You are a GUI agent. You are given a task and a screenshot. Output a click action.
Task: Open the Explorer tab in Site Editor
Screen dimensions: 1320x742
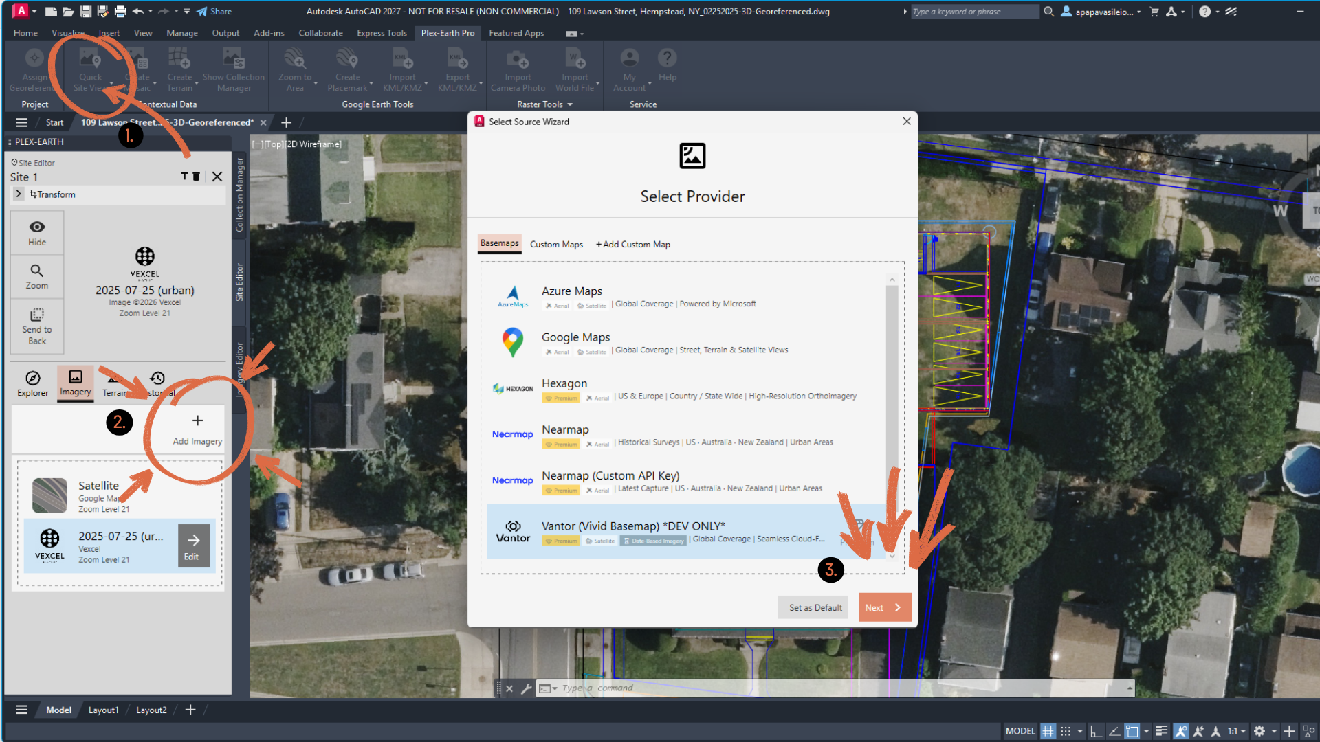(33, 384)
